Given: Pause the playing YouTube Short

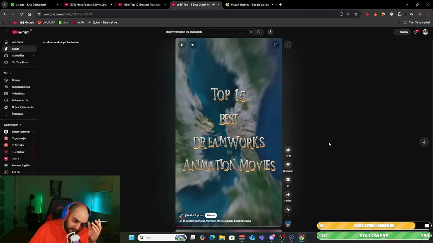Looking at the screenshot, I should (x=182, y=45).
